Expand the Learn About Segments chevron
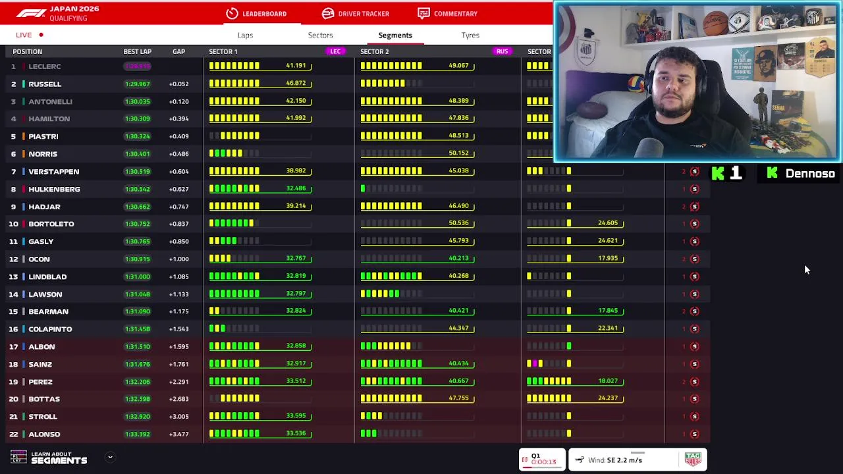This screenshot has height=474, width=843. (110, 457)
